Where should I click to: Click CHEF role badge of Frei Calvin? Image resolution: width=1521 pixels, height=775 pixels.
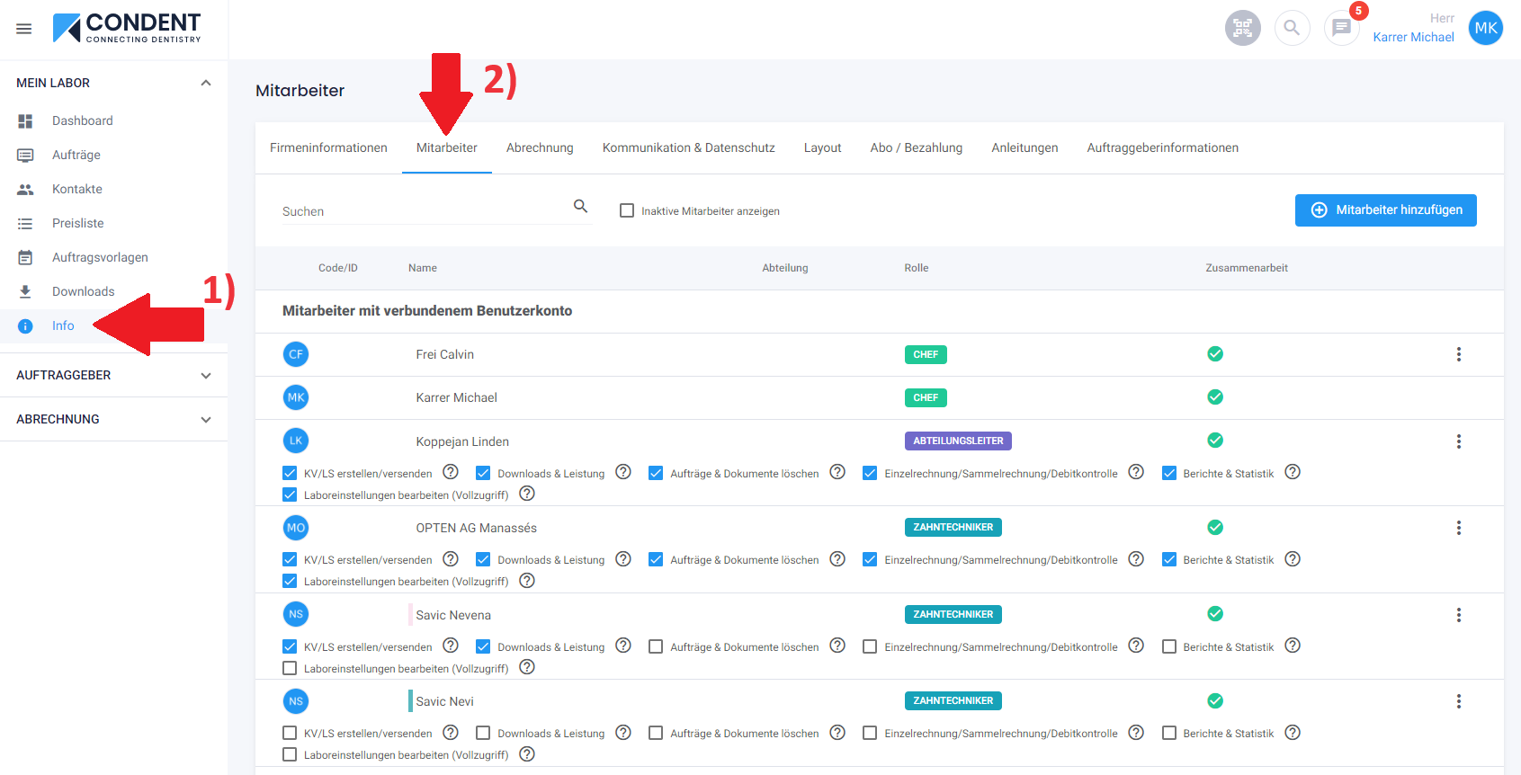[x=926, y=354]
